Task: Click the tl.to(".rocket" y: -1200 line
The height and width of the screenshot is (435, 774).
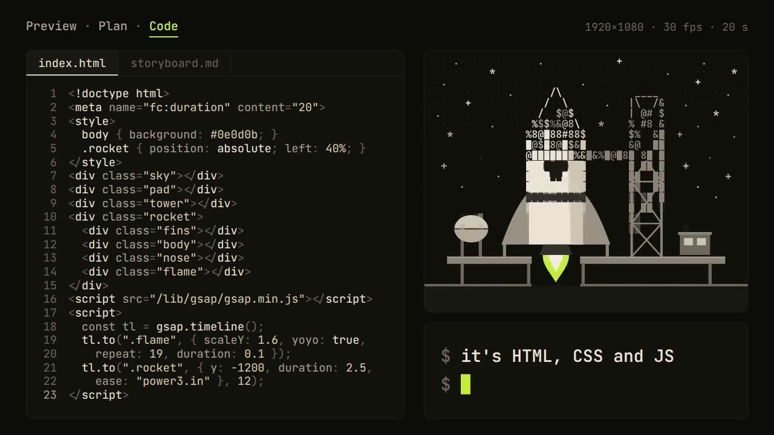Action: coord(227,368)
